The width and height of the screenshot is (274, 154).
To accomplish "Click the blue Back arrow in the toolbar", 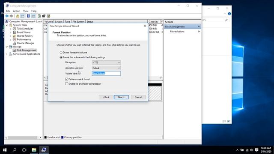I will [7, 16].
